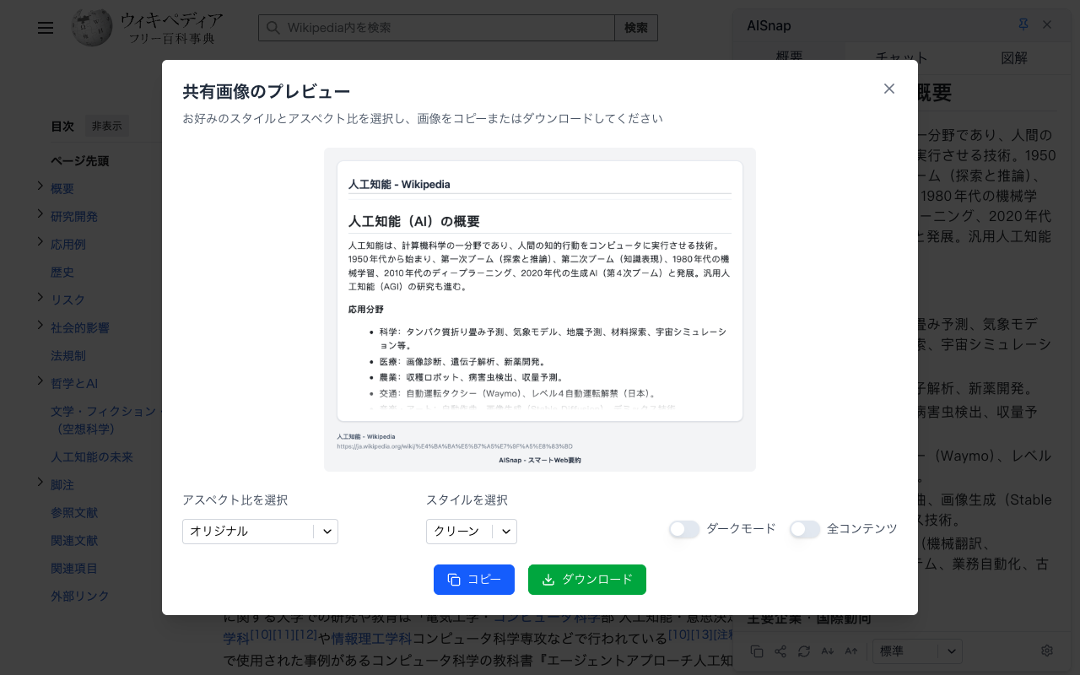Increase font size in AISnap footer
The image size is (1080, 675).
(851, 651)
